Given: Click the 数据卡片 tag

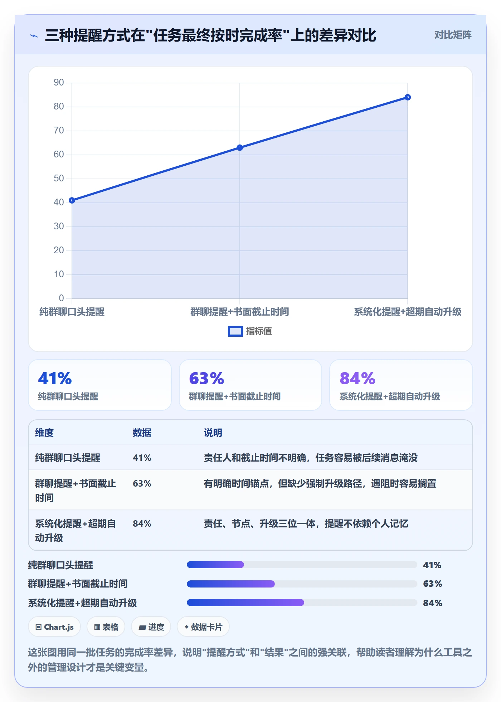Looking at the screenshot, I should [x=203, y=627].
